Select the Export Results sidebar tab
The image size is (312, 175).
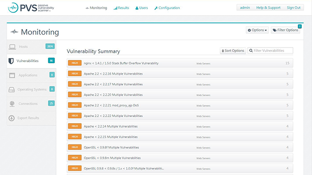pos(31,118)
